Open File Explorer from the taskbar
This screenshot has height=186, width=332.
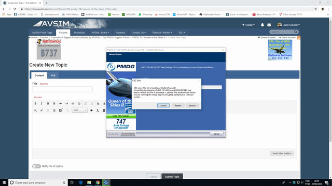[89, 182]
